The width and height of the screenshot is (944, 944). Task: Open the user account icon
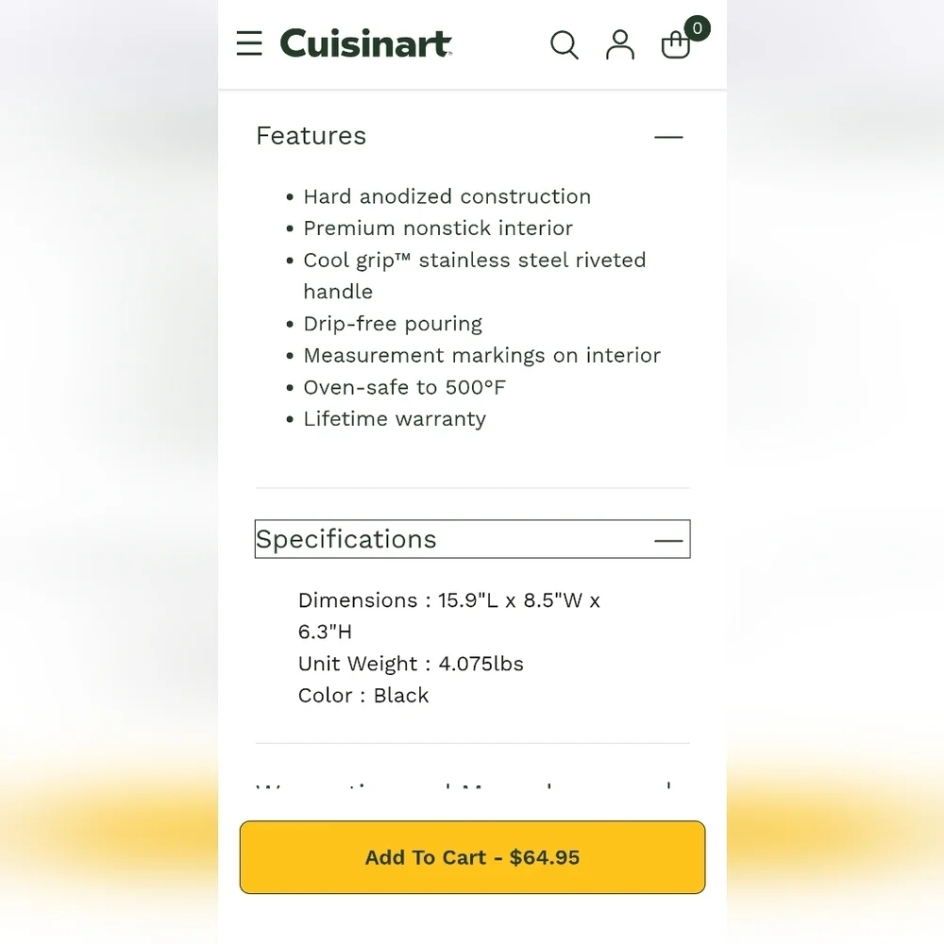pyautogui.click(x=619, y=45)
